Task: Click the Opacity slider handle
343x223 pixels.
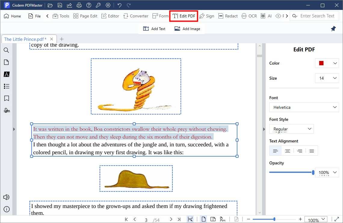Action: tap(313, 173)
